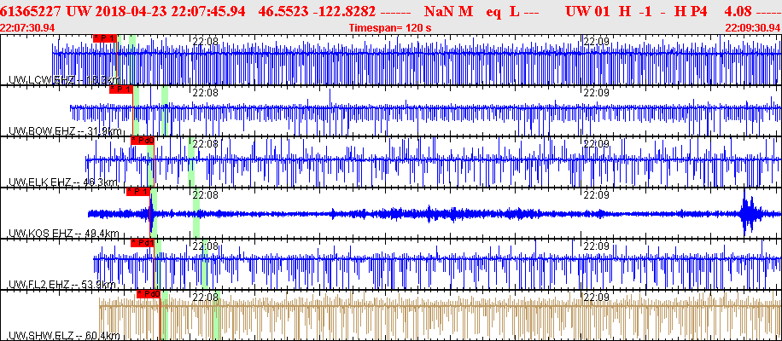Click the NaN M magnitude text
This screenshot has width=782, height=341.
448,11
